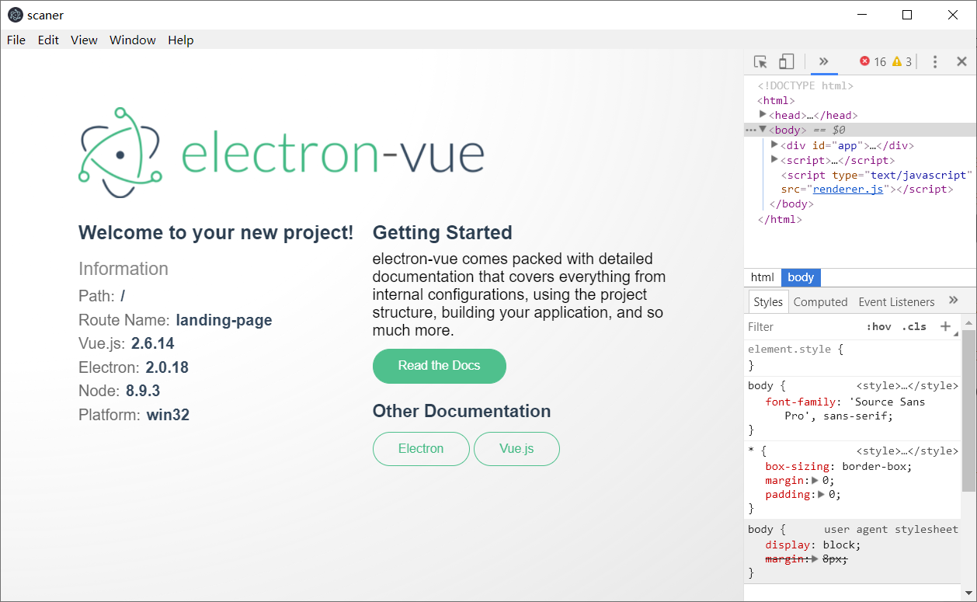977x602 pixels.
Task: Add a new style rule plus icon
Action: [945, 326]
